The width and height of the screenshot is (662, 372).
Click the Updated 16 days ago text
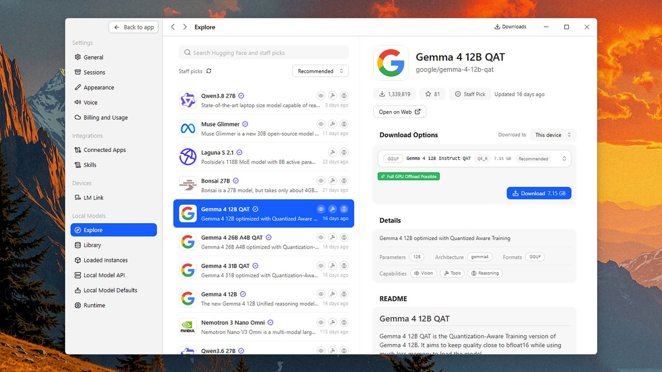(x=520, y=94)
